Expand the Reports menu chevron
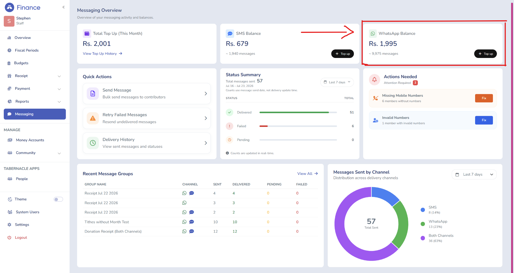 pyautogui.click(x=59, y=102)
